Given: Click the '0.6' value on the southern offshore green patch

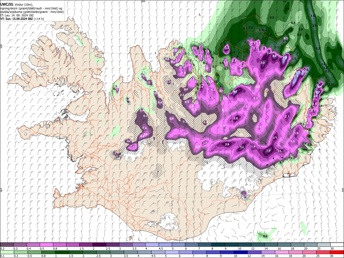Looking at the screenshot, I should tap(265, 236).
